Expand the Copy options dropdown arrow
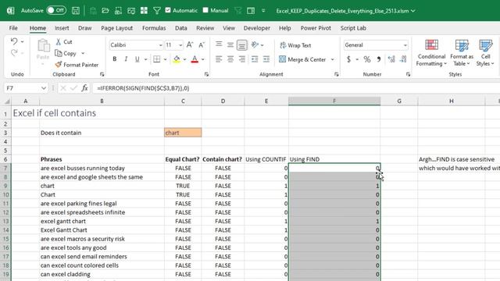Screen dimensions: 500x281 (x=83, y=53)
